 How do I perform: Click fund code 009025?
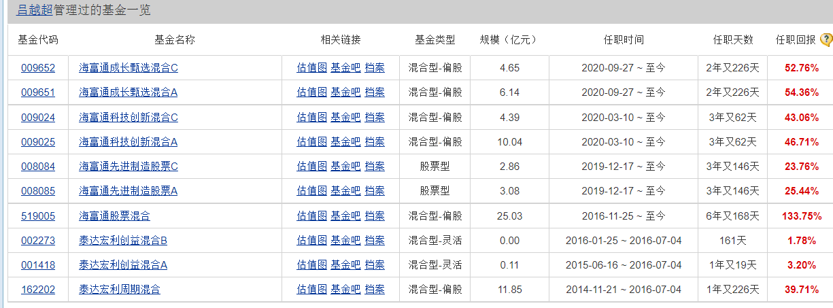coord(38,142)
